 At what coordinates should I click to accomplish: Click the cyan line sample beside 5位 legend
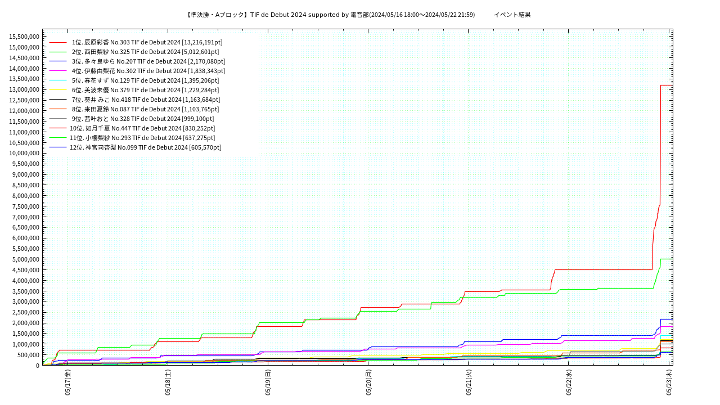click(58, 80)
